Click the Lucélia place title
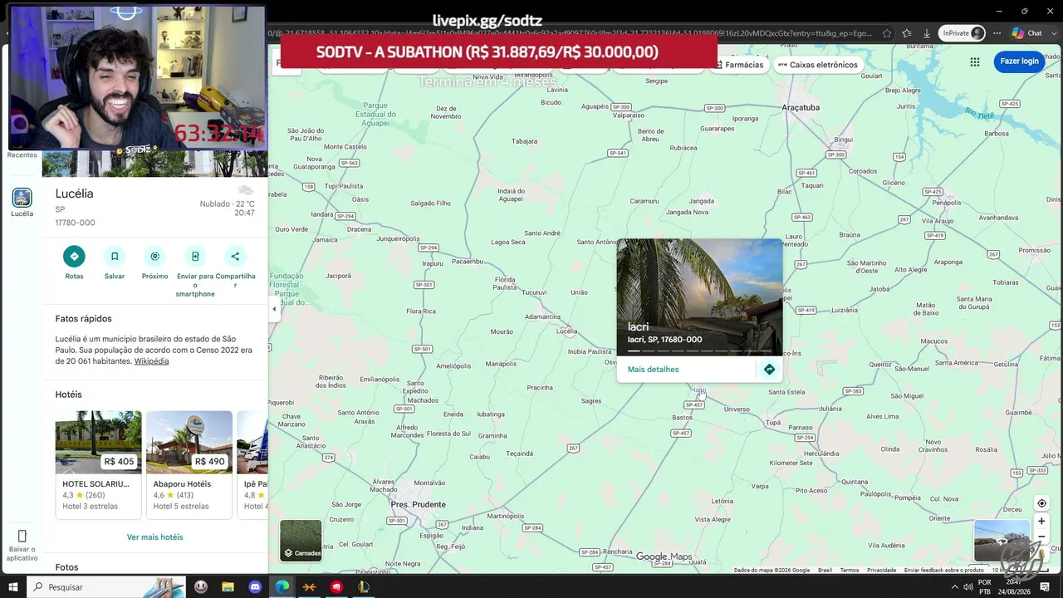 pos(75,194)
